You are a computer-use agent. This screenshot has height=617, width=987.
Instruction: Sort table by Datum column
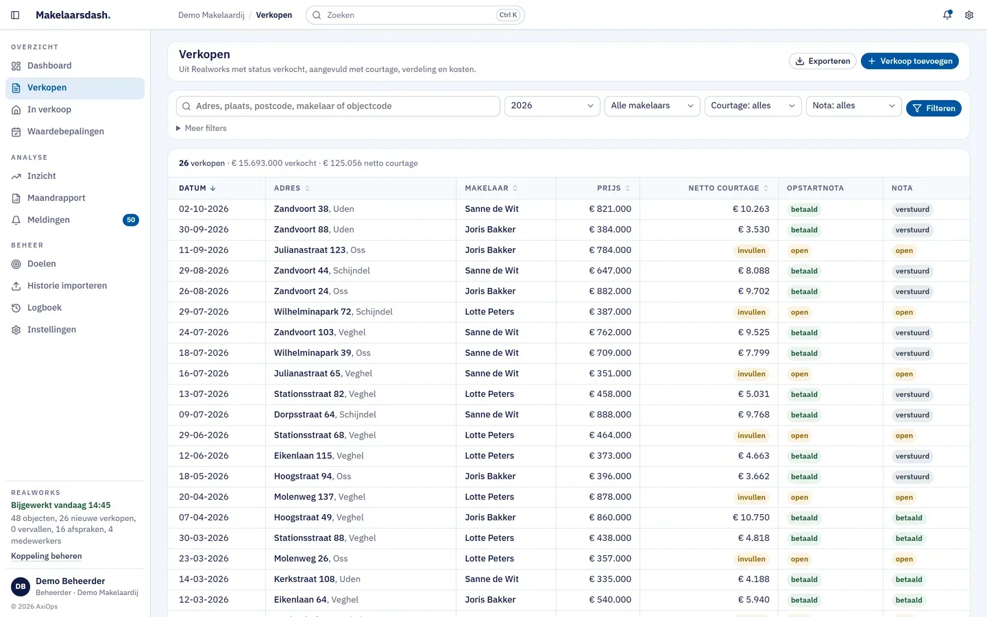(197, 188)
